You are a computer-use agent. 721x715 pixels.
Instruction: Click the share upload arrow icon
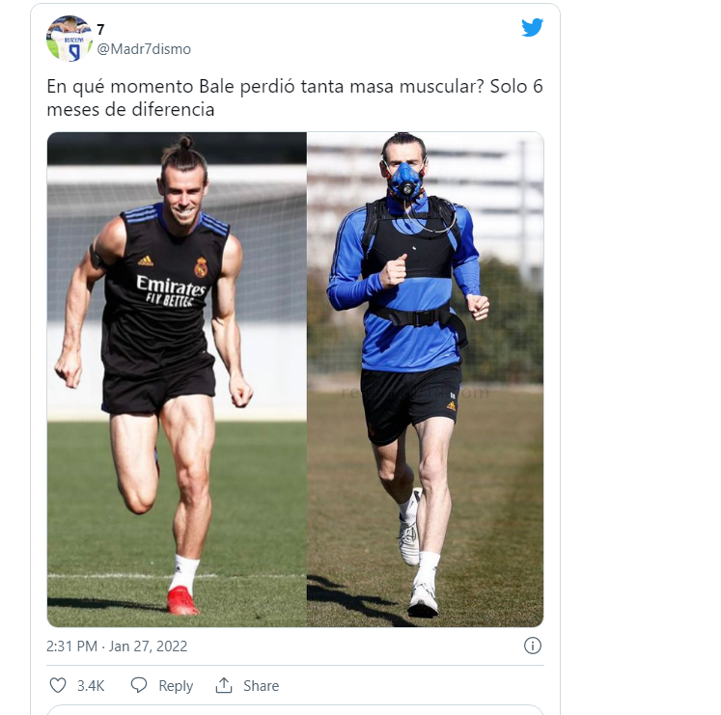224,685
